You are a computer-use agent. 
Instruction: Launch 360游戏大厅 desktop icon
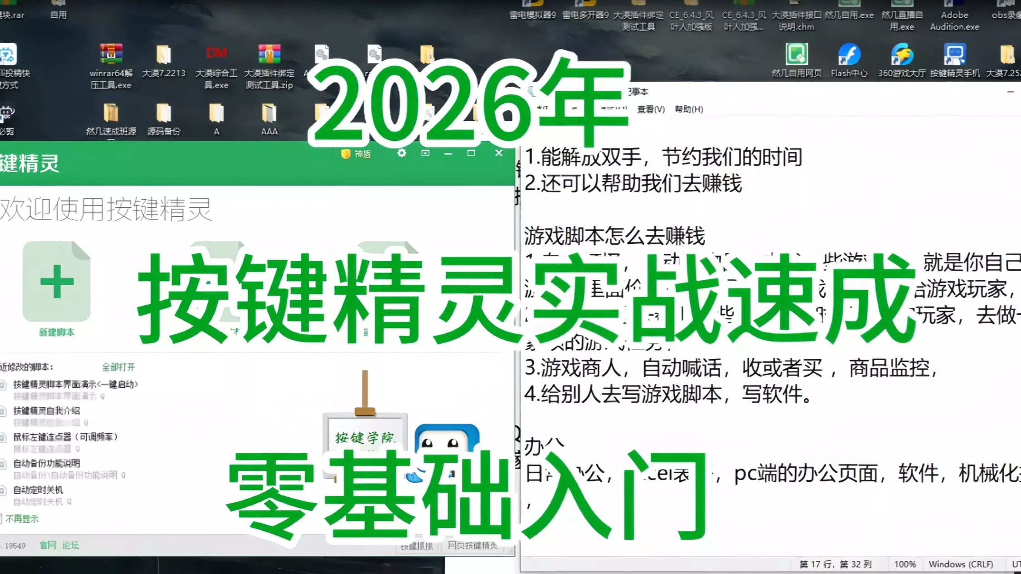(x=902, y=60)
